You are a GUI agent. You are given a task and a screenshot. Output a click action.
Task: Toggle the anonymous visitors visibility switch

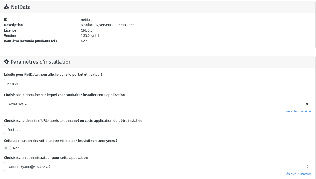click(7, 148)
